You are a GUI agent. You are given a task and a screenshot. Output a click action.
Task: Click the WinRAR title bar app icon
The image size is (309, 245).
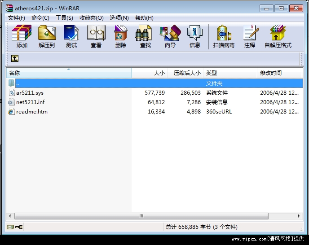[9, 8]
